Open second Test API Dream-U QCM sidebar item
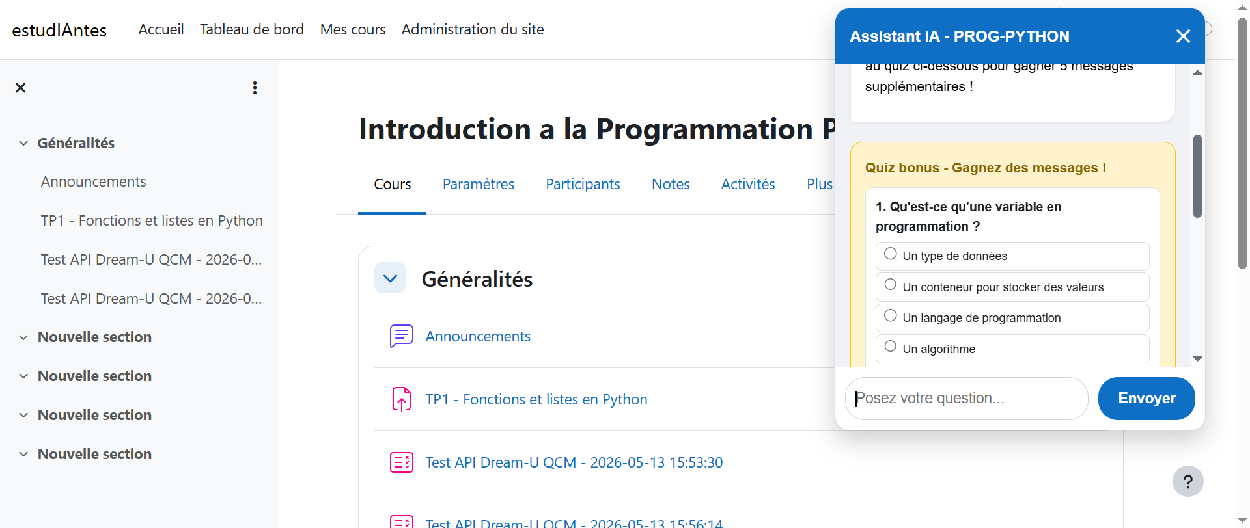1250x528 pixels. pyautogui.click(x=151, y=299)
